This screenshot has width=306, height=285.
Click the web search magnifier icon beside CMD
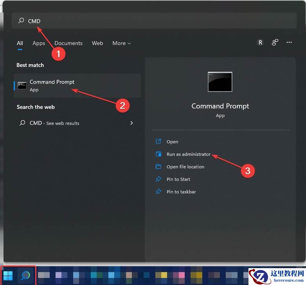22,123
